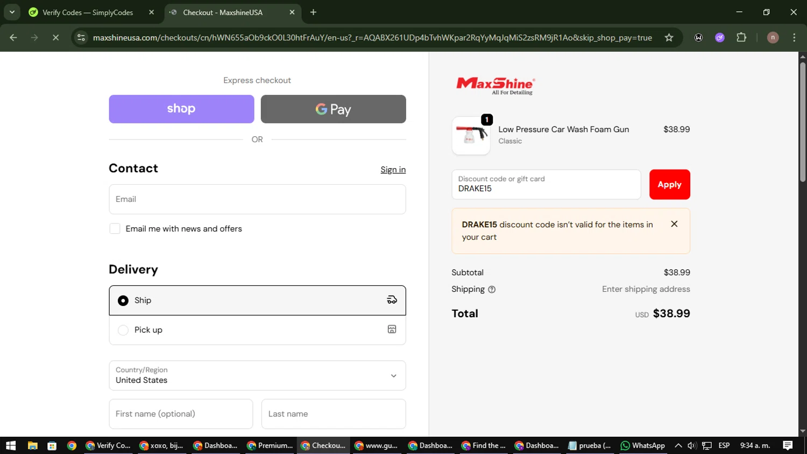Click the address bar URL
Viewport: 807px width, 454px height.
[x=372, y=38]
